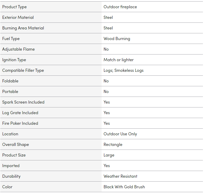
Task: Click the Product Size label
Action: (14, 155)
